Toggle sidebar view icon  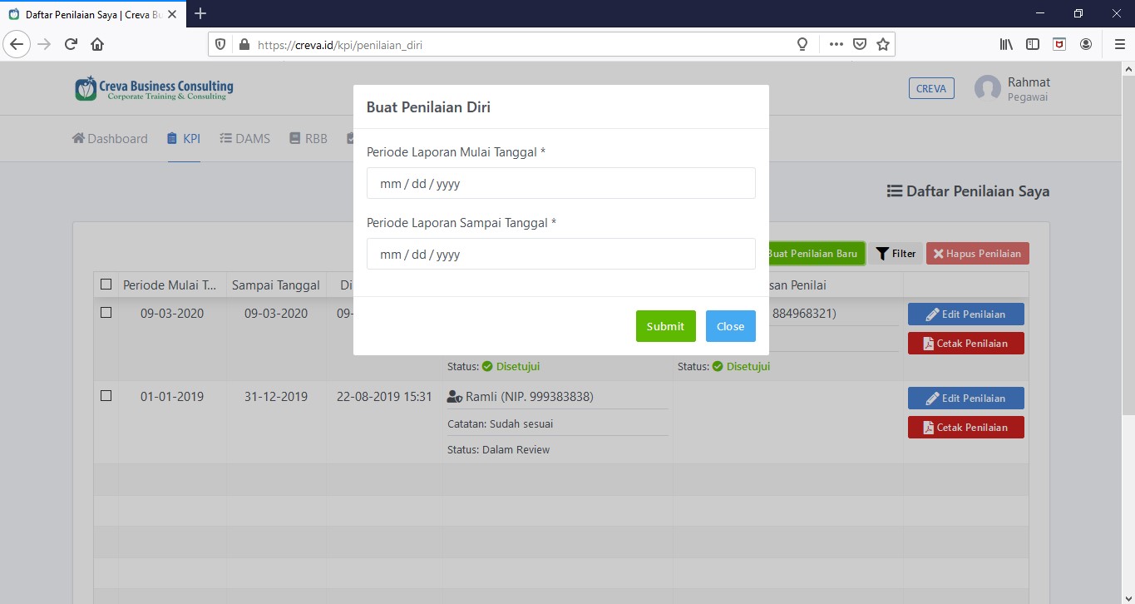pyautogui.click(x=1033, y=45)
